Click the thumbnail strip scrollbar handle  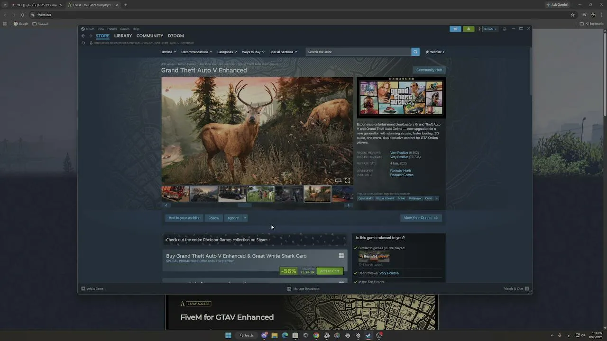(245, 206)
